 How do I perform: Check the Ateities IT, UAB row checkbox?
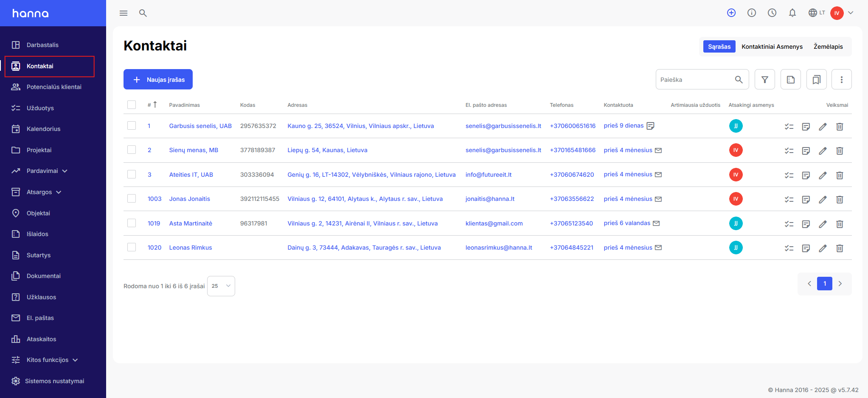132,174
